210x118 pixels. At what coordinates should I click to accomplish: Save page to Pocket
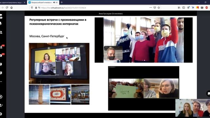[x=155, y=8]
